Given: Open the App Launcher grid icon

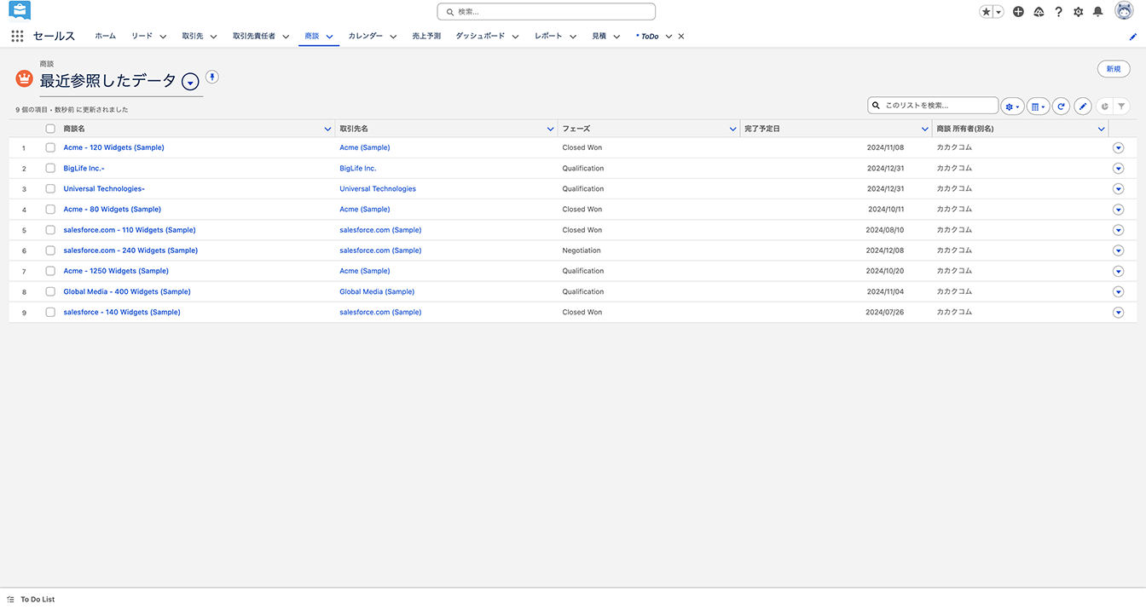Looking at the screenshot, I should [17, 36].
